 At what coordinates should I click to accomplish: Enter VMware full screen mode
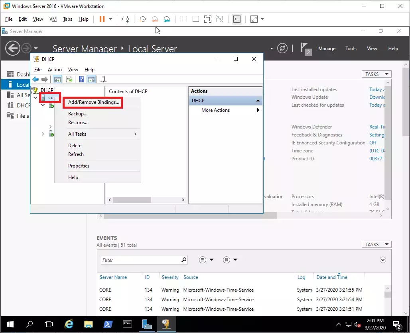coord(208,19)
